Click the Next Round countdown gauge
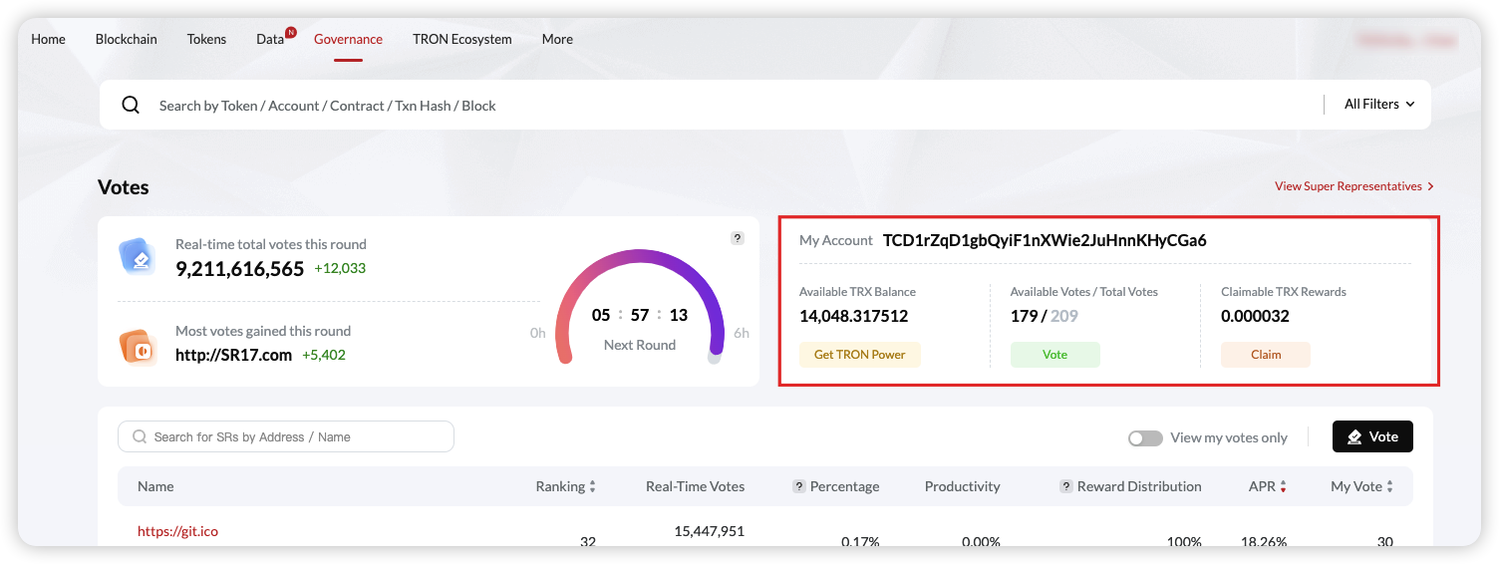 click(639, 309)
